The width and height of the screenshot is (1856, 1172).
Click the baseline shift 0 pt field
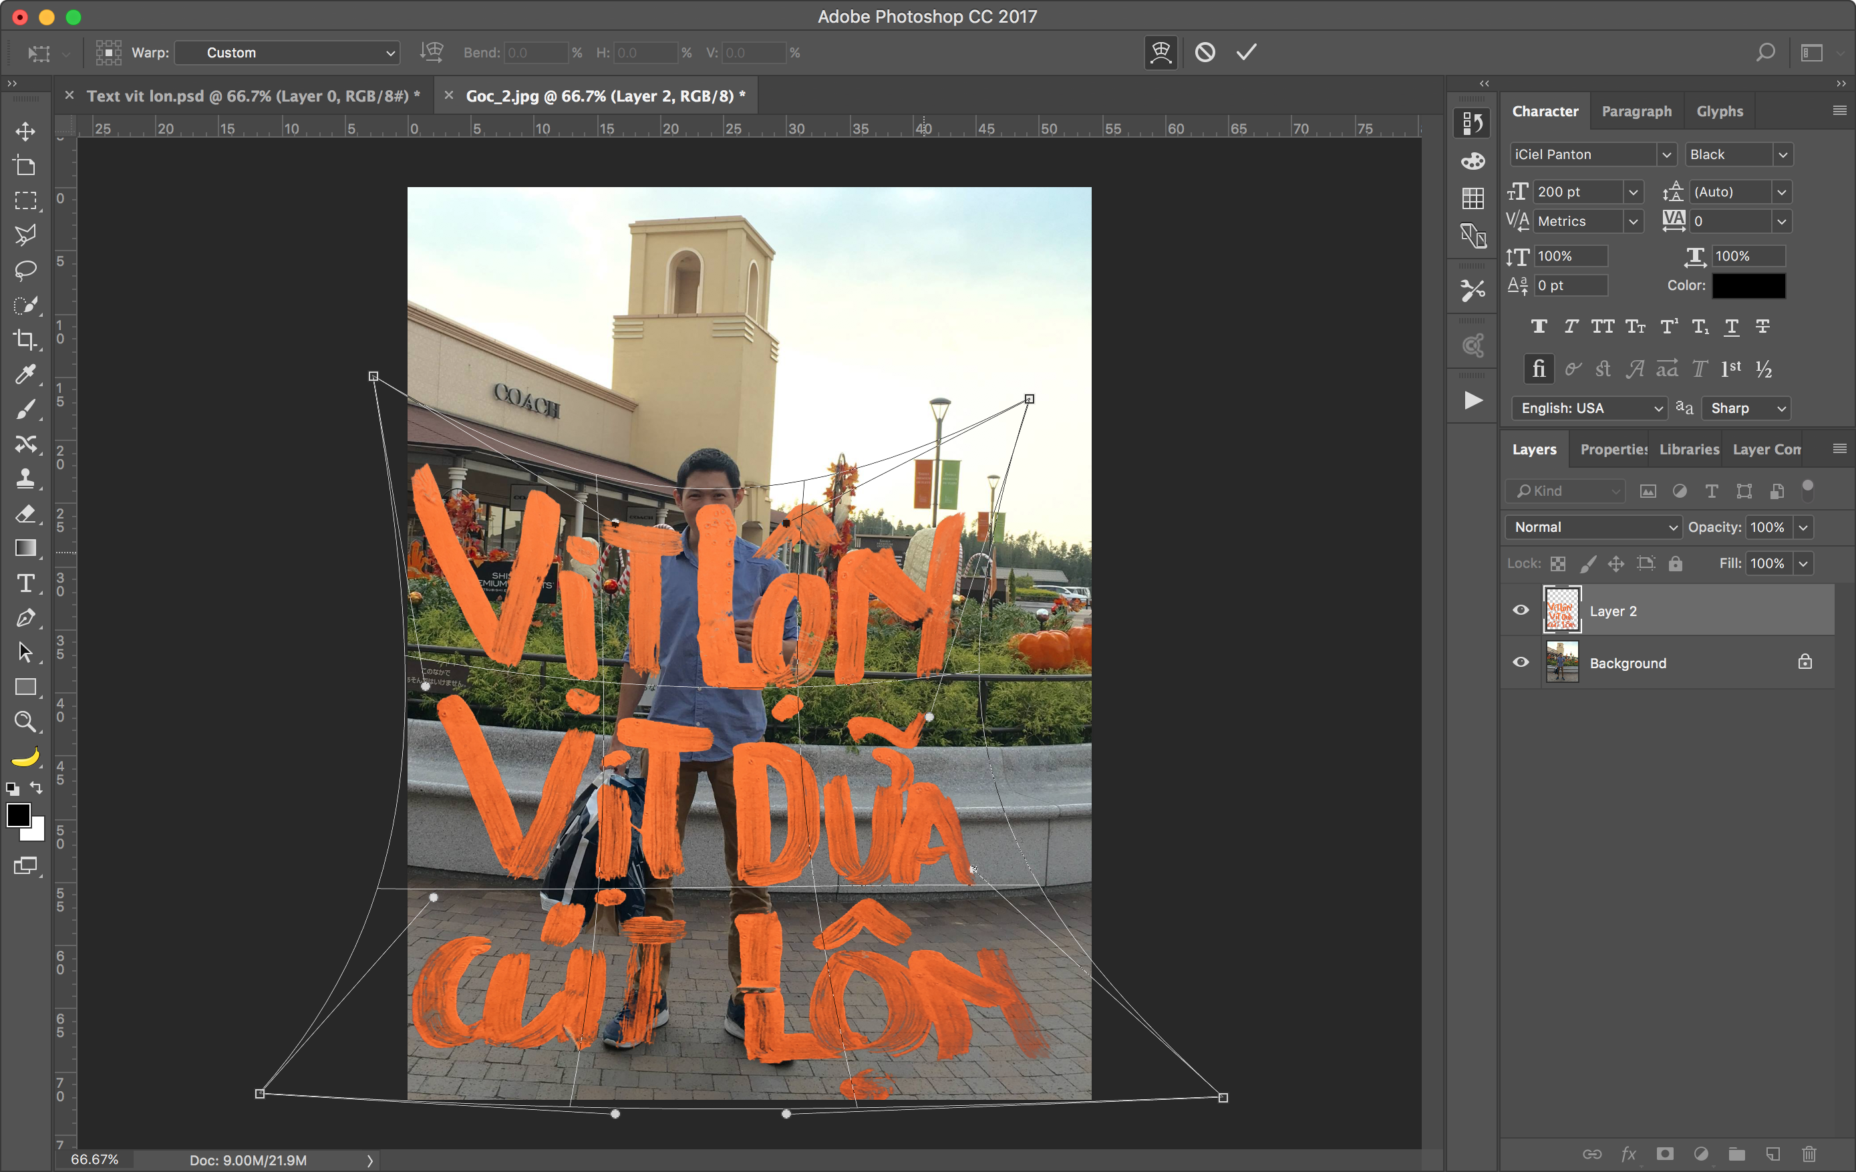click(x=1571, y=285)
